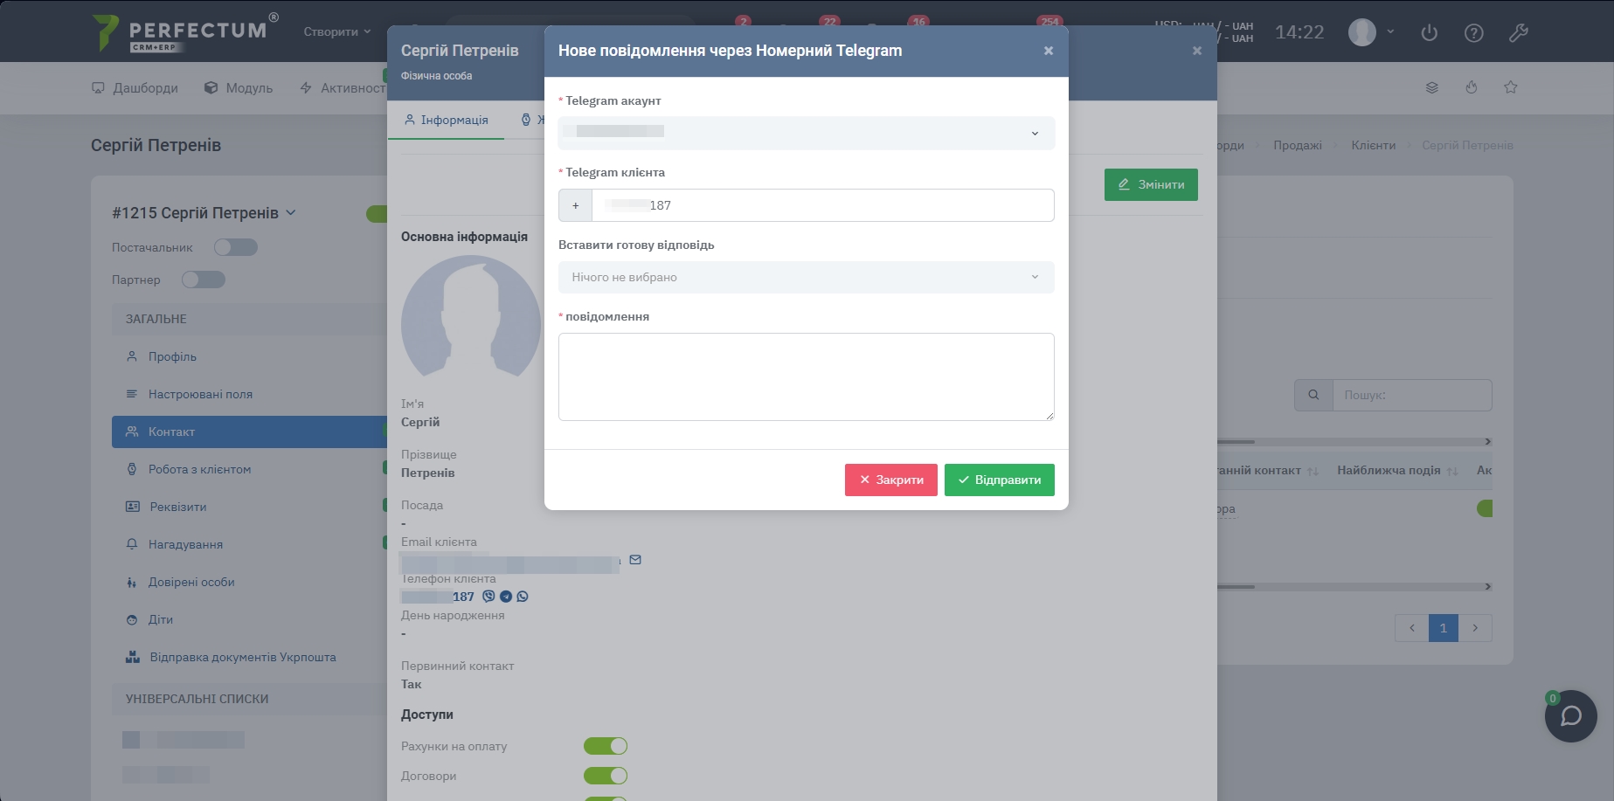Open Дашборди in navigation bar
This screenshot has width=1614, height=801.
click(x=135, y=87)
